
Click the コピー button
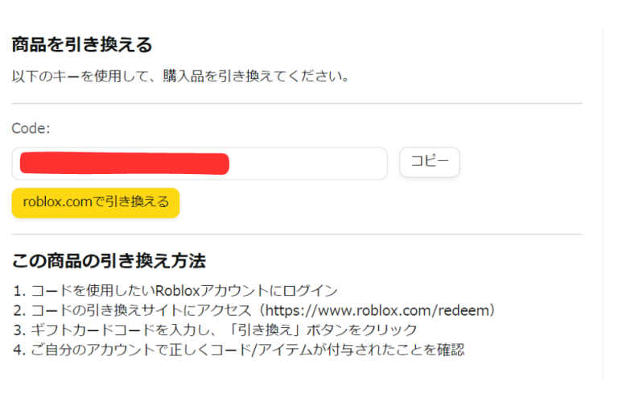click(429, 162)
